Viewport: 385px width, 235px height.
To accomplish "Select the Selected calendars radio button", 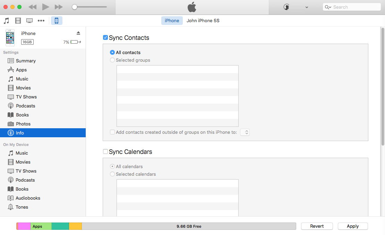I will 112,174.
